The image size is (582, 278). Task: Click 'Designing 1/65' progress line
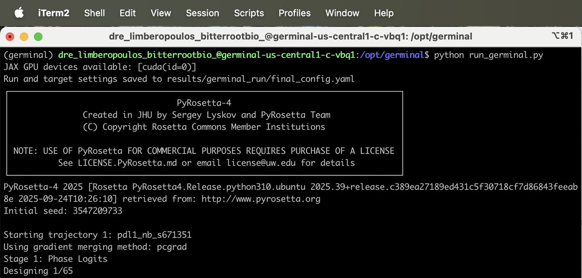pyautogui.click(x=38, y=271)
